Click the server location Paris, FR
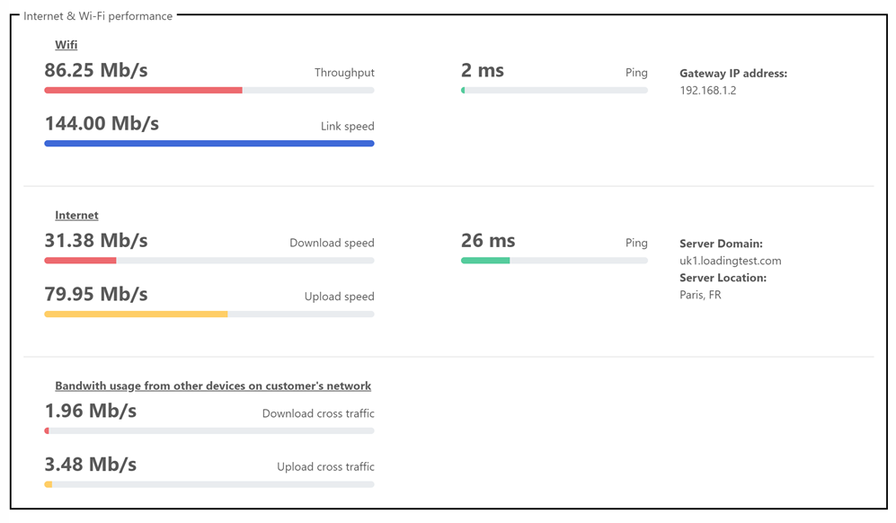896x523 pixels. pos(701,295)
